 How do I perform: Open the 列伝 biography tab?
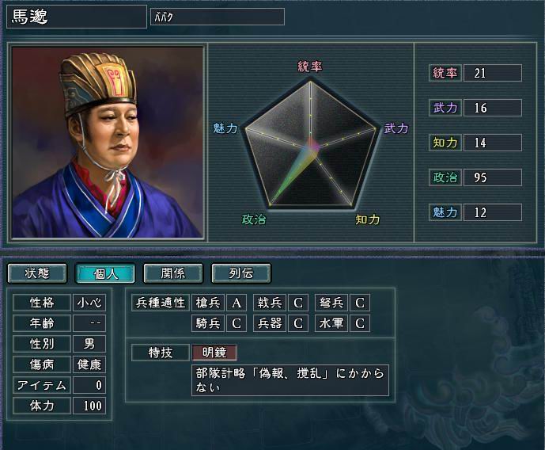click(241, 273)
